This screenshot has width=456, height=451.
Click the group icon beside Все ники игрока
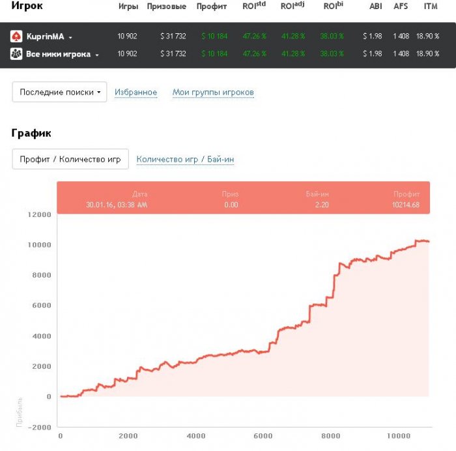pyautogui.click(x=16, y=54)
